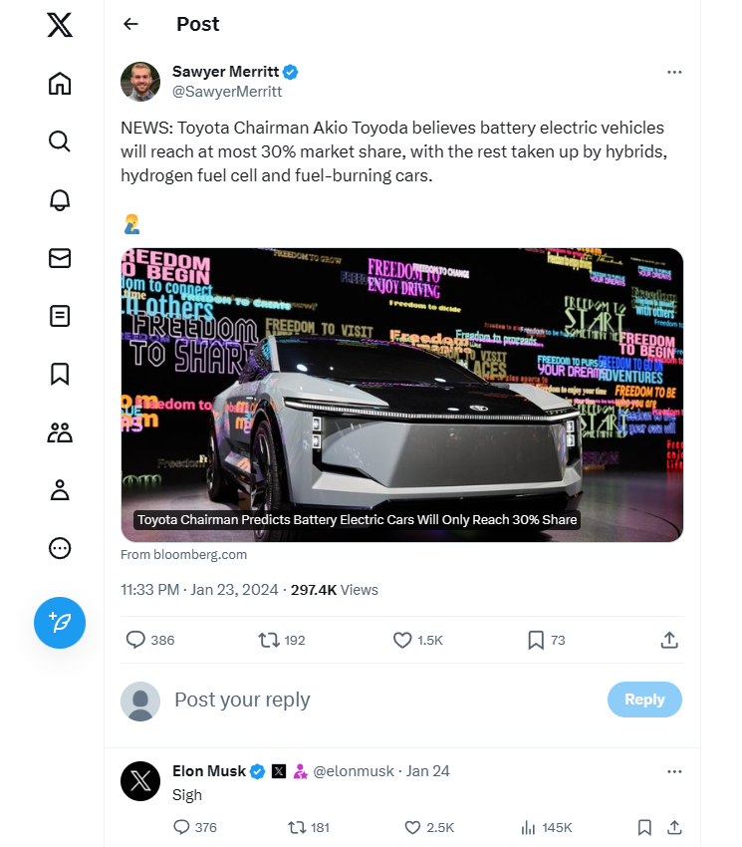Open the Home feed icon

[x=60, y=84]
